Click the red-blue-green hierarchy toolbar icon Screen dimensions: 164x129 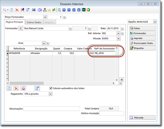[45, 10]
